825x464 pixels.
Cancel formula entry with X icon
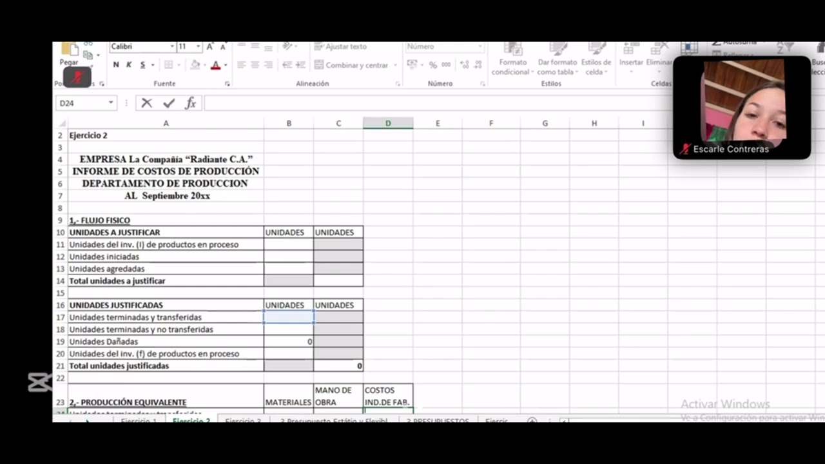tap(147, 103)
